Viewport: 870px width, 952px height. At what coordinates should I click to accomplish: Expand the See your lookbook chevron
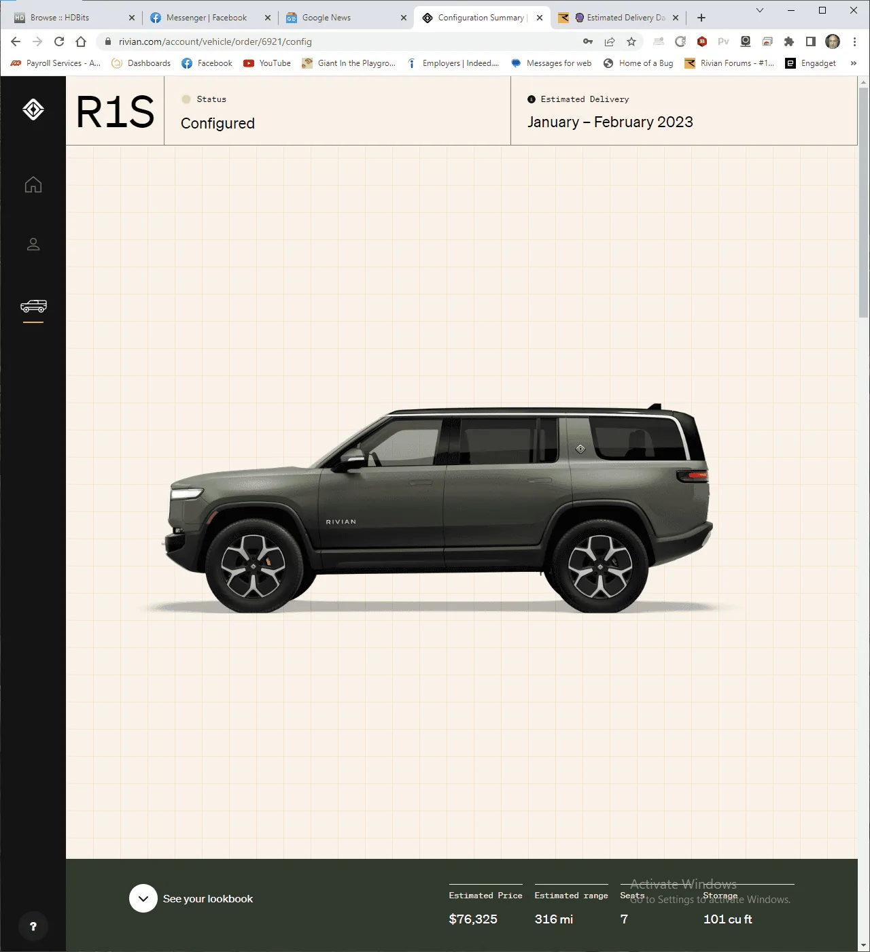coord(143,898)
